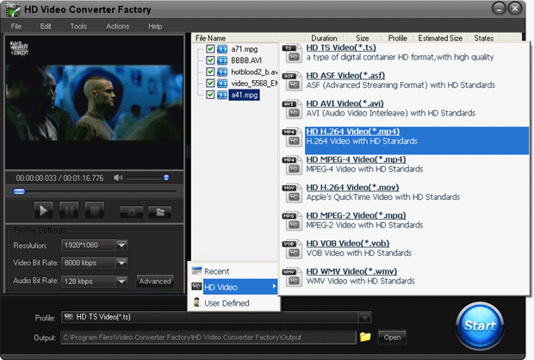Take a snapshot with the camera icon
Image resolution: width=534 pixels, height=360 pixels.
click(x=132, y=210)
